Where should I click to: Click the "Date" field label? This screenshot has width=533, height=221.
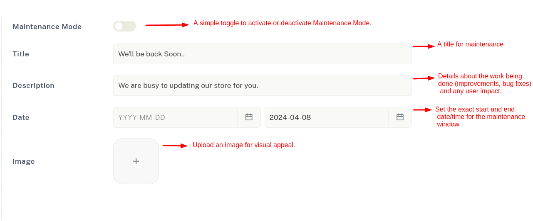21,117
